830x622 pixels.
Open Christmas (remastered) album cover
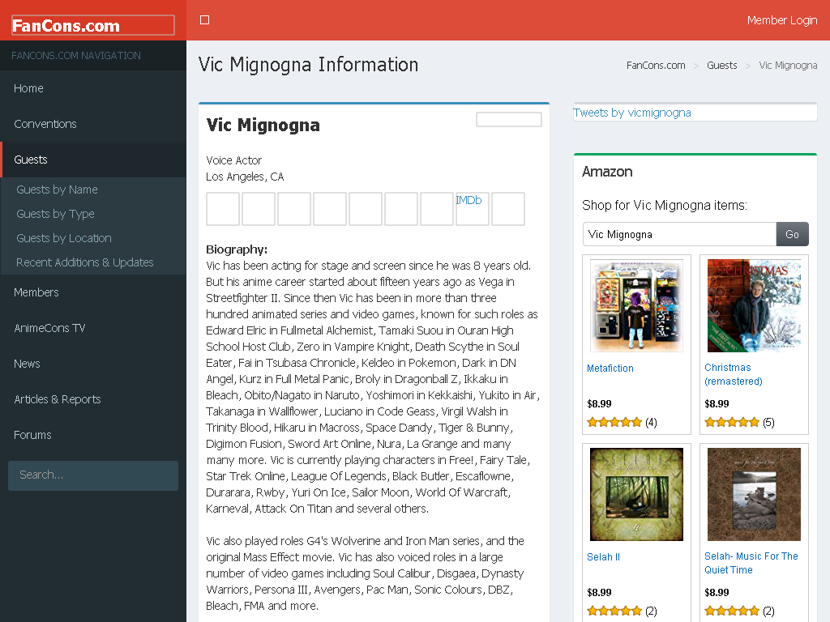pyautogui.click(x=754, y=305)
